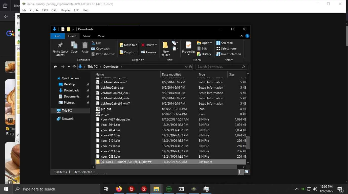Create a New folder from the ribbon

[166, 49]
